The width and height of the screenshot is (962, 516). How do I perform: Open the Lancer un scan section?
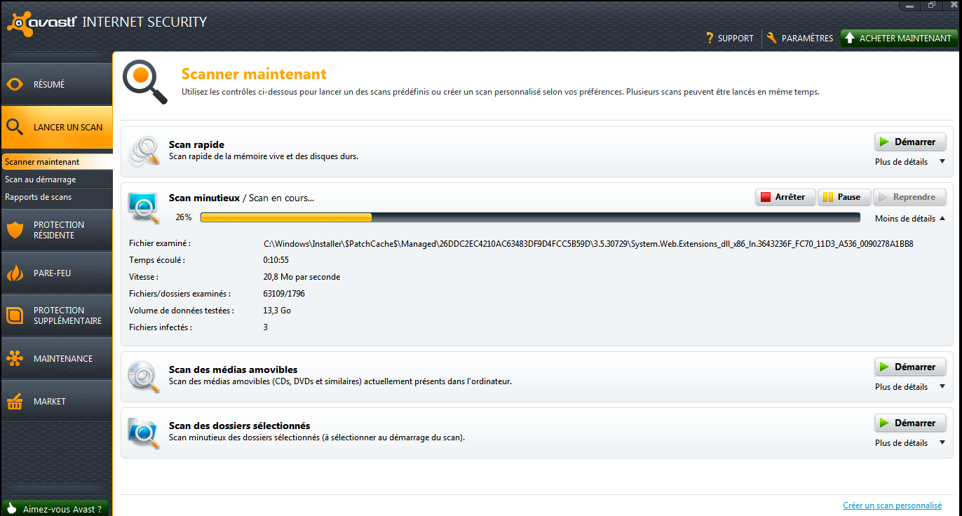57,127
